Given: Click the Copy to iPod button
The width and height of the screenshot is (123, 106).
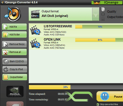Looking at the screenshot, I should coord(15,69).
